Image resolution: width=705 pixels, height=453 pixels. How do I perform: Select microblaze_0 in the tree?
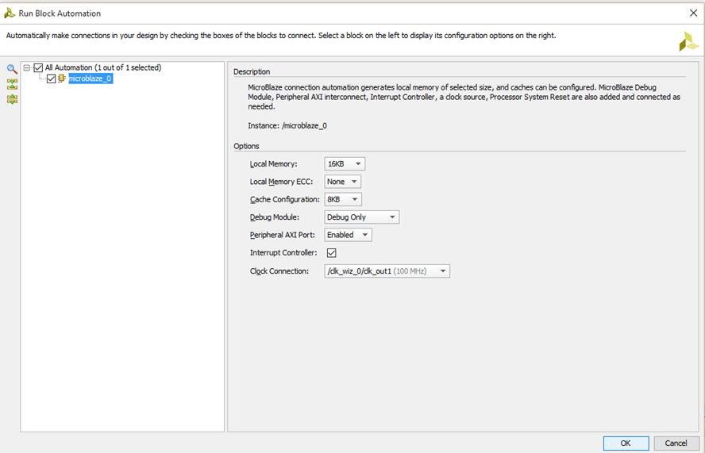tap(90, 79)
